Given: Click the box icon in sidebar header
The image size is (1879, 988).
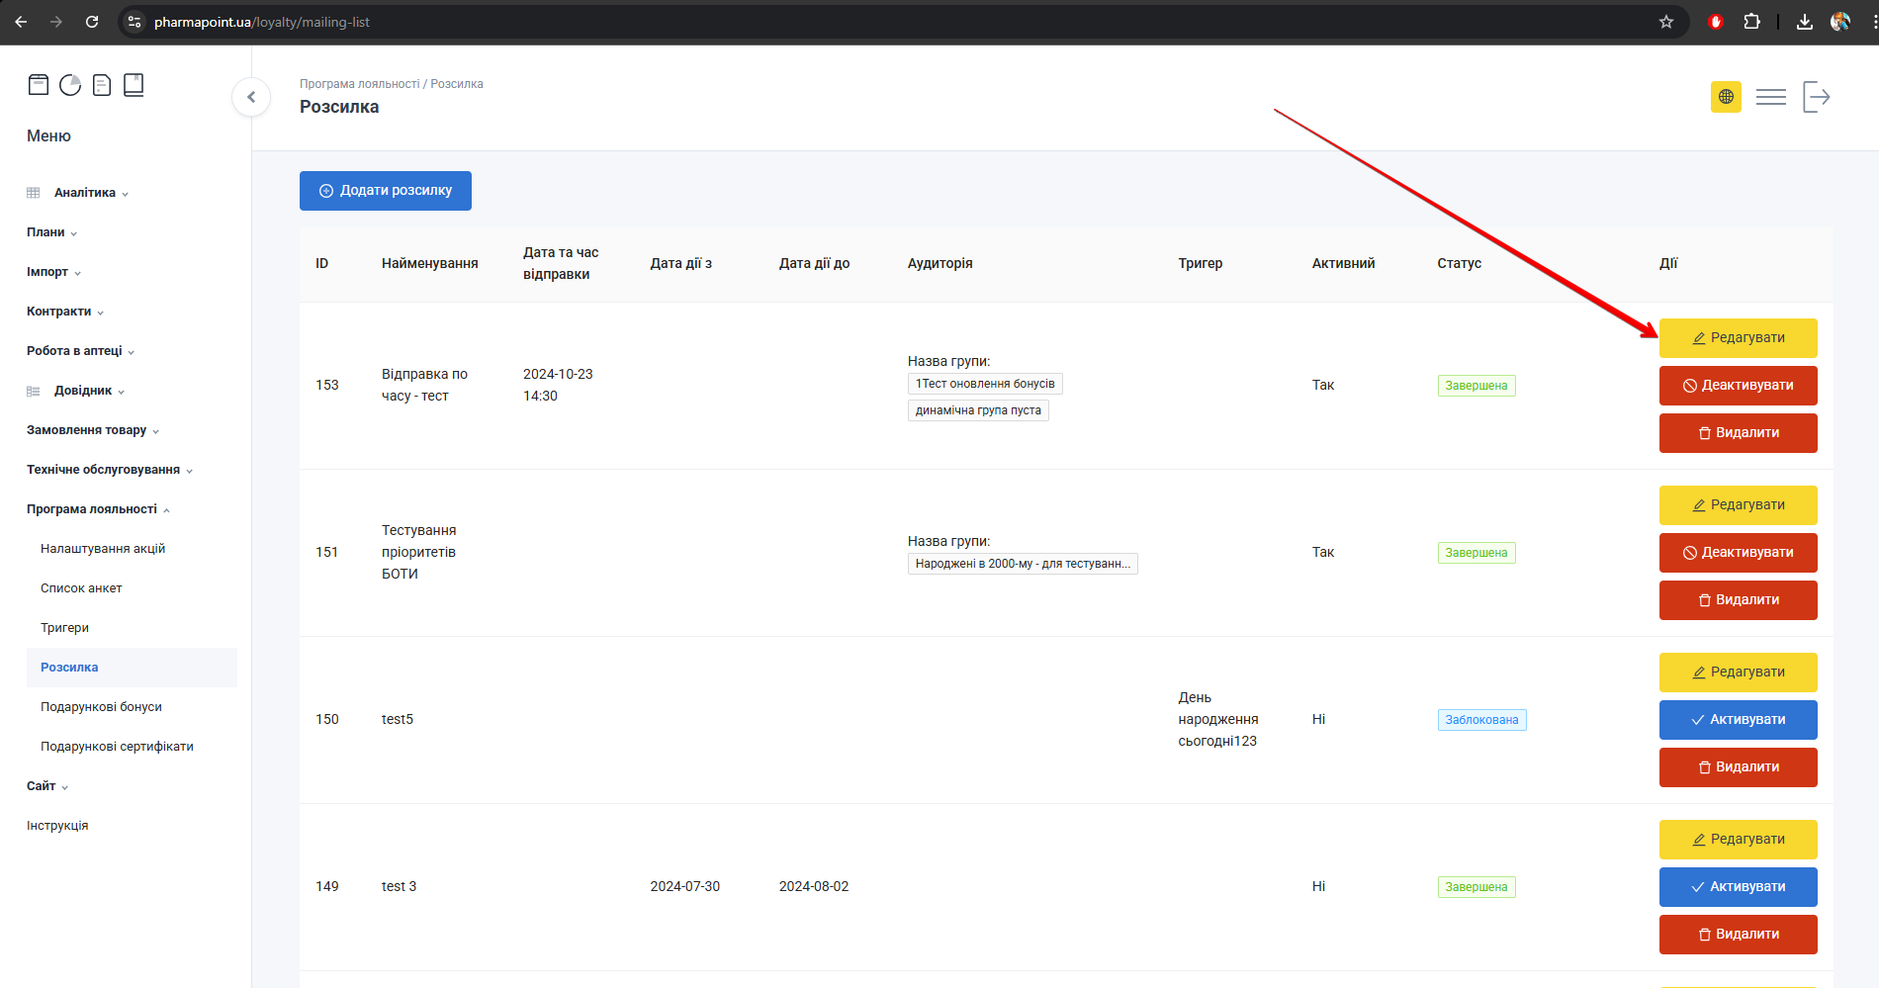Looking at the screenshot, I should (39, 85).
